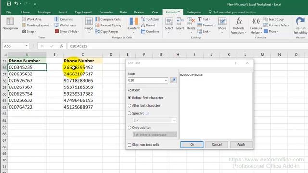The height and width of the screenshot is (173, 308).
Task: Open the Worksheets tool
Action: 65,25
